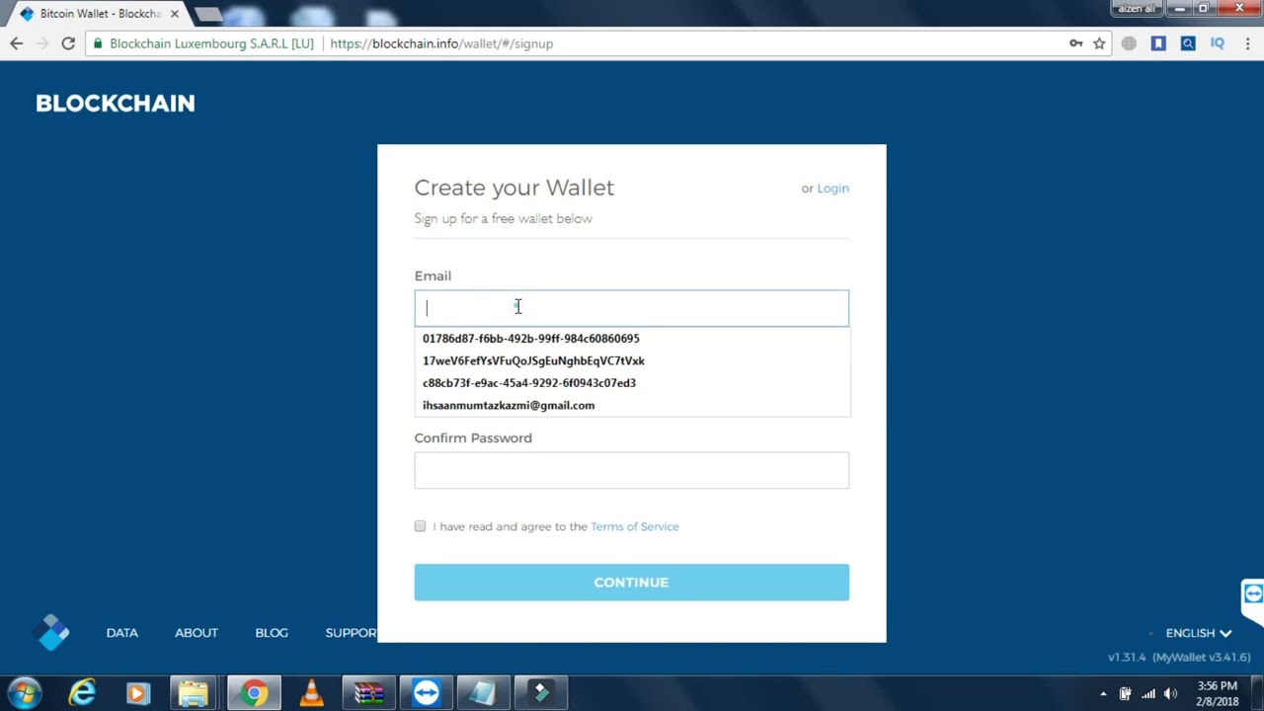Open the TeamViewer side panel icon
1264x711 pixels.
[x=1252, y=594]
